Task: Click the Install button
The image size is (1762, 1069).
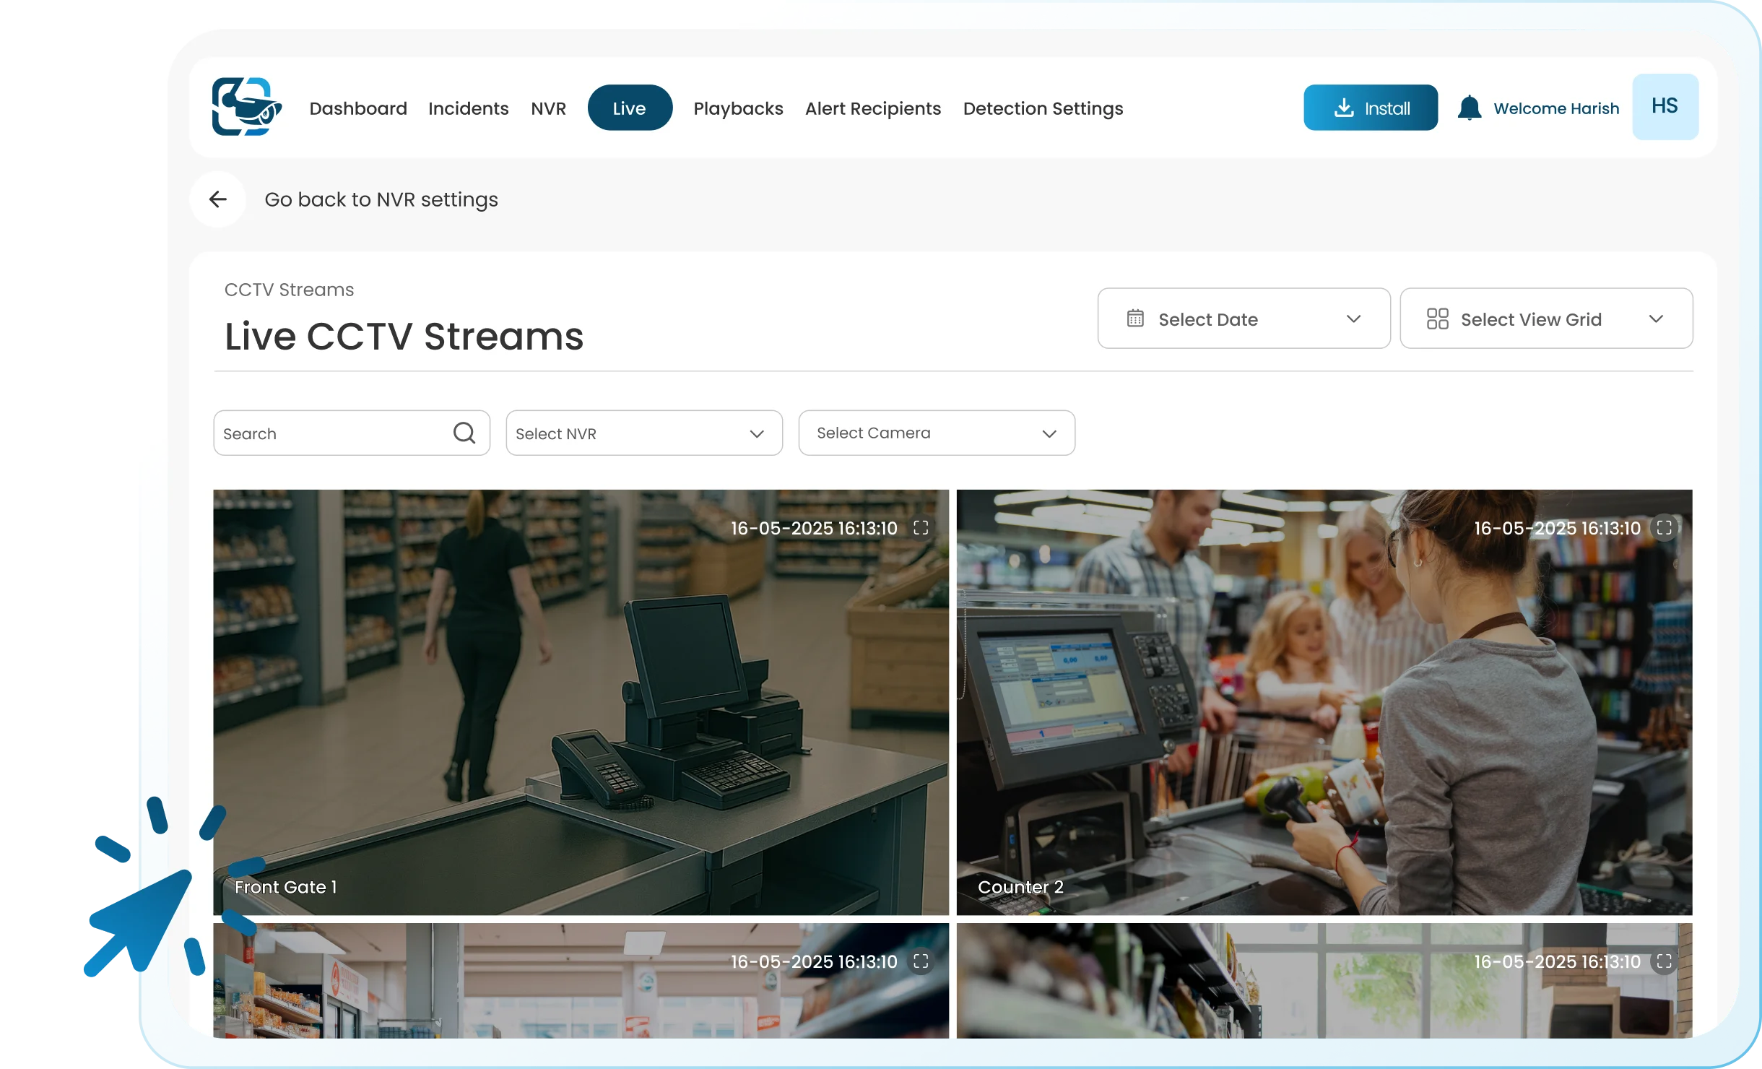Action: [1370, 108]
